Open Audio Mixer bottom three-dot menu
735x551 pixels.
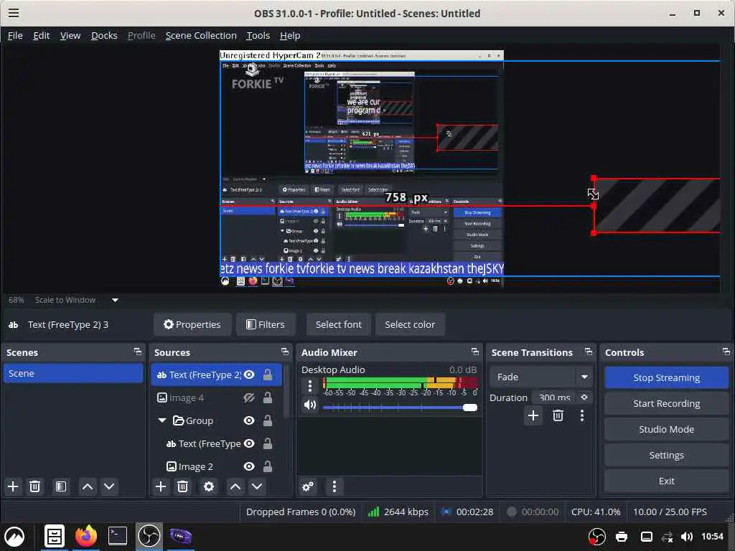pyautogui.click(x=334, y=486)
